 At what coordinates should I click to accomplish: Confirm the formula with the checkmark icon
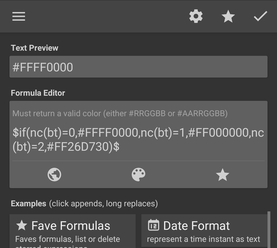tap(260, 17)
